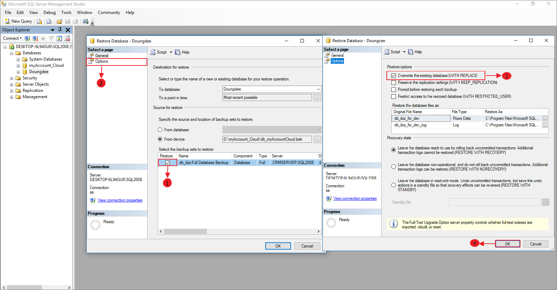The image size is (557, 290).
Task: Close the Object Explorer panel
Action: 68,30
